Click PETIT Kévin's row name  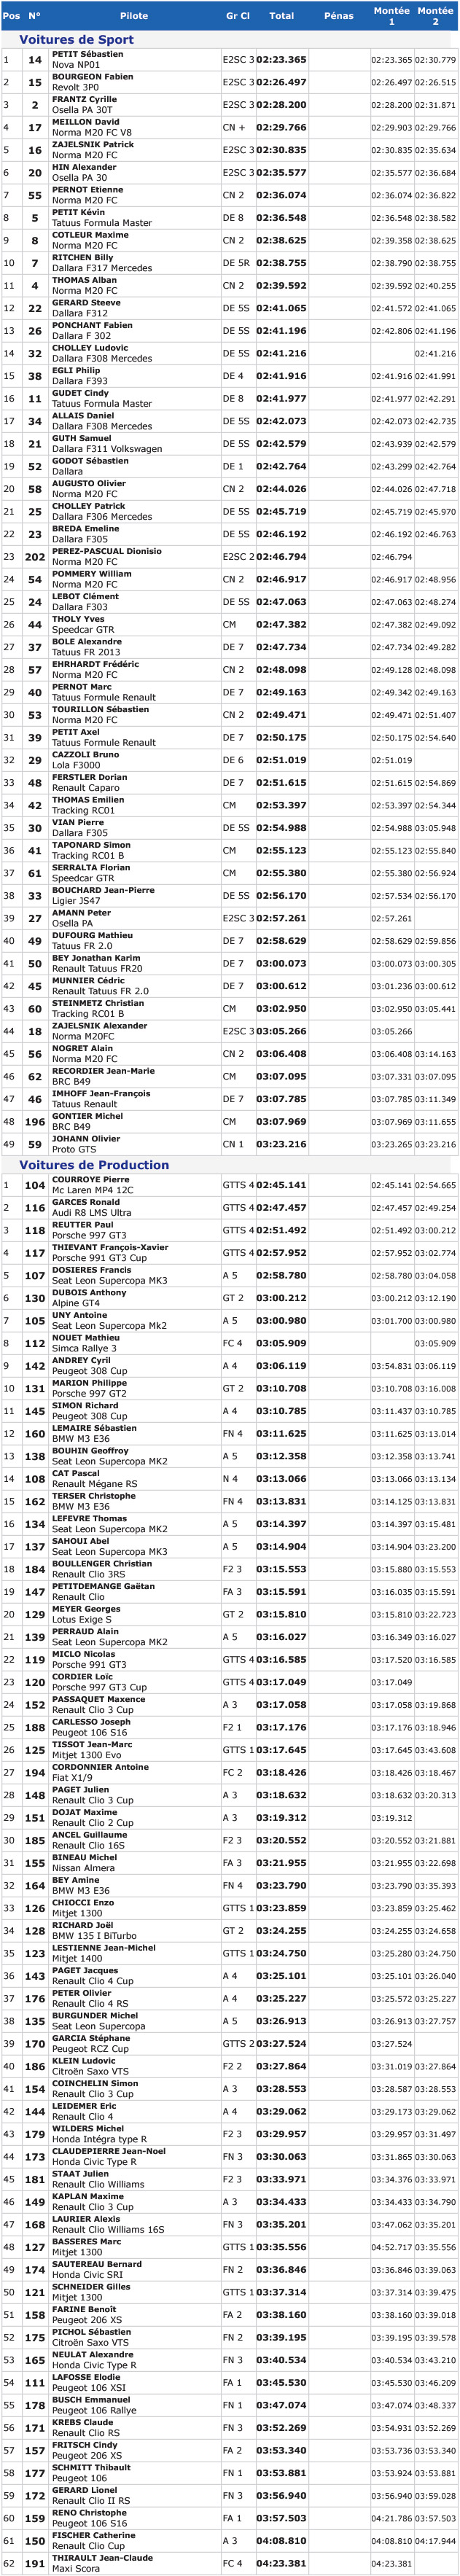tap(78, 213)
